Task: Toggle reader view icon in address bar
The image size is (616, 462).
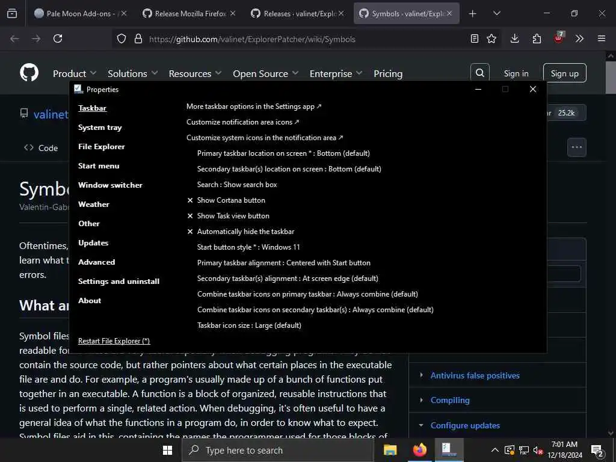Action: [475, 38]
